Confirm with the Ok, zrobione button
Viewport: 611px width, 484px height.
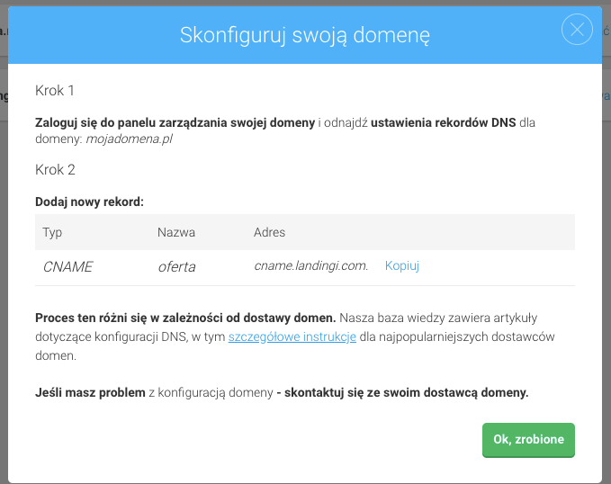click(x=528, y=440)
